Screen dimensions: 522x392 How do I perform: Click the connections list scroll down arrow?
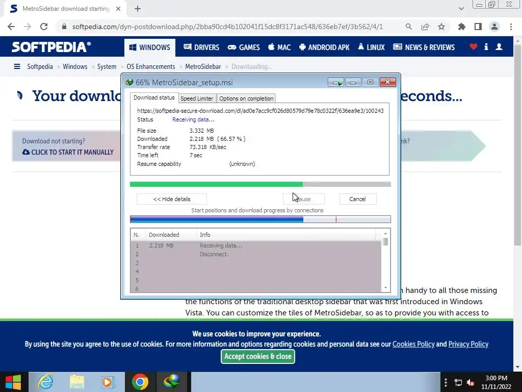click(x=385, y=287)
